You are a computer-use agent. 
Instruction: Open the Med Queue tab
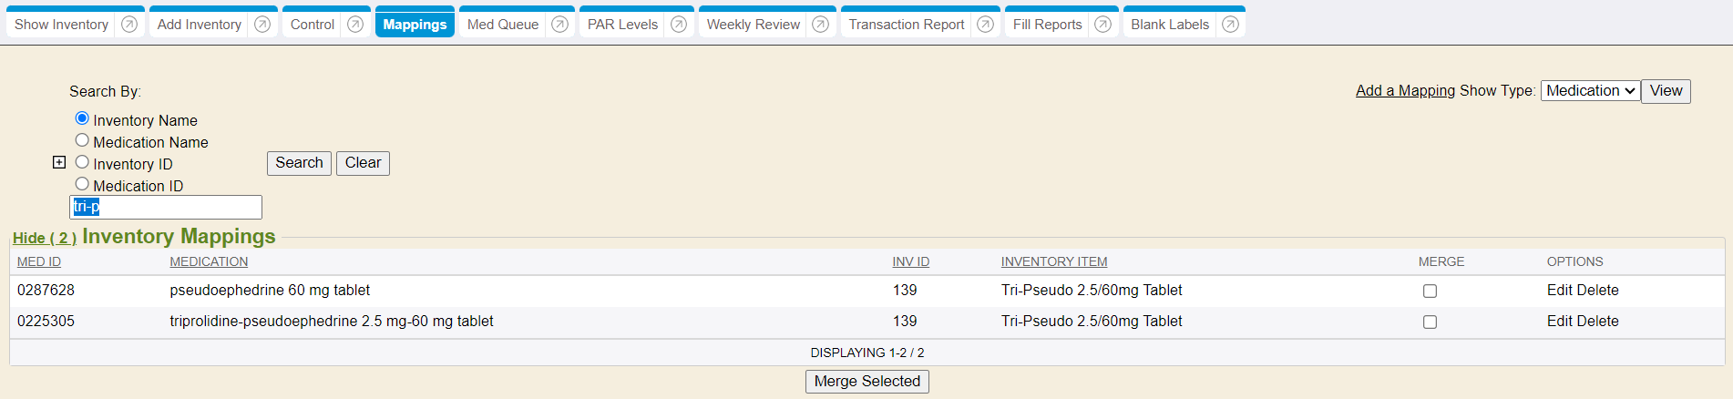click(x=502, y=25)
